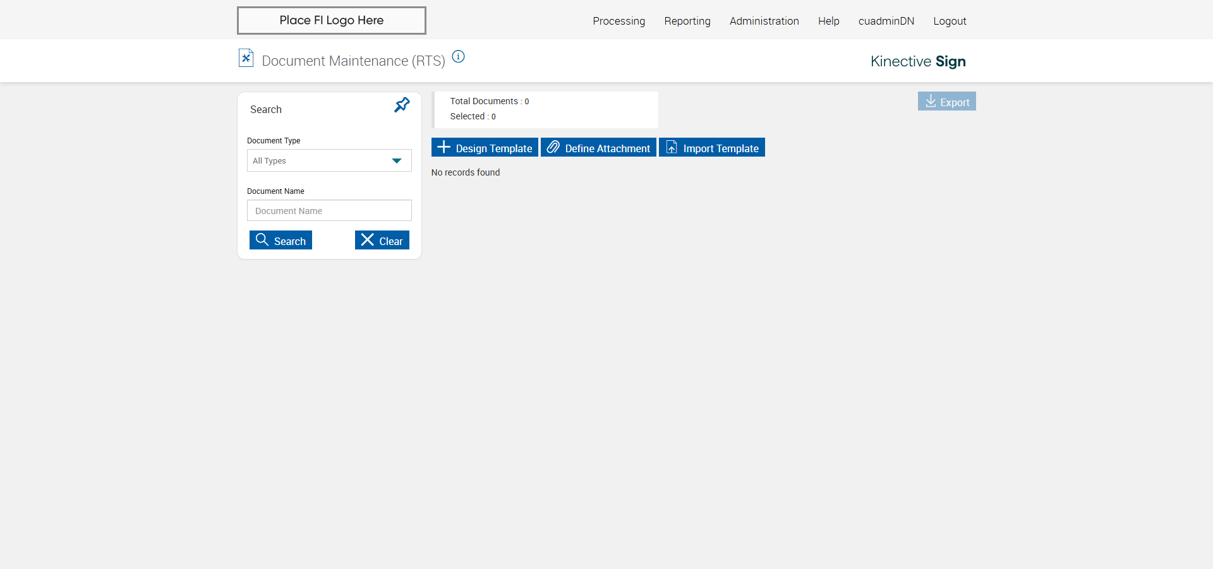Screen dimensions: 1213x569
Task: Click the Export button
Action: coord(947,101)
